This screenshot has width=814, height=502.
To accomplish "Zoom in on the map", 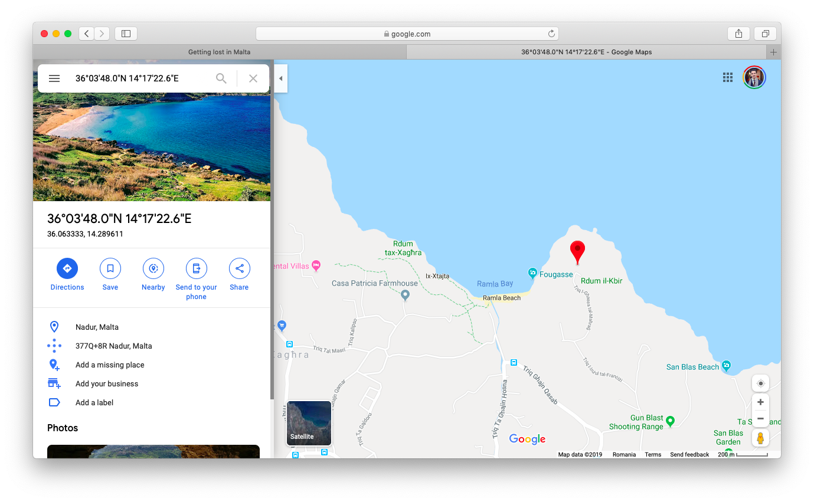I will [x=760, y=402].
